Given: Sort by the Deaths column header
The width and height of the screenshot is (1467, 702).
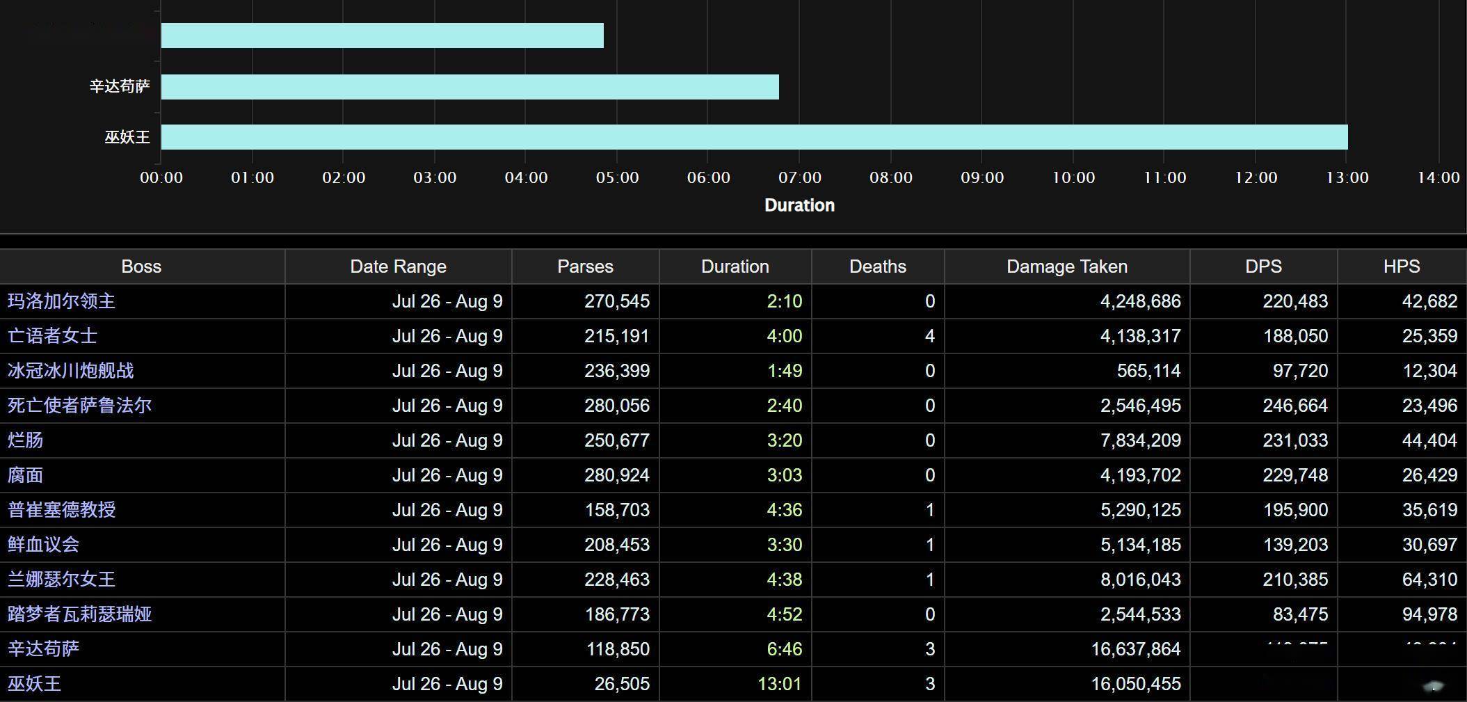Looking at the screenshot, I should pyautogui.click(x=877, y=266).
